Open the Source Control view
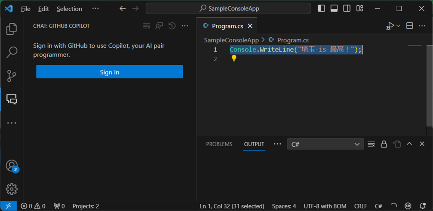433x211 pixels. [12, 76]
